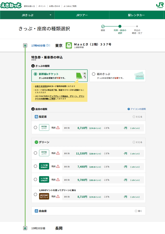
Task: Click the 新幹線eチケ badge in 指定席 row
Action: point(44,128)
